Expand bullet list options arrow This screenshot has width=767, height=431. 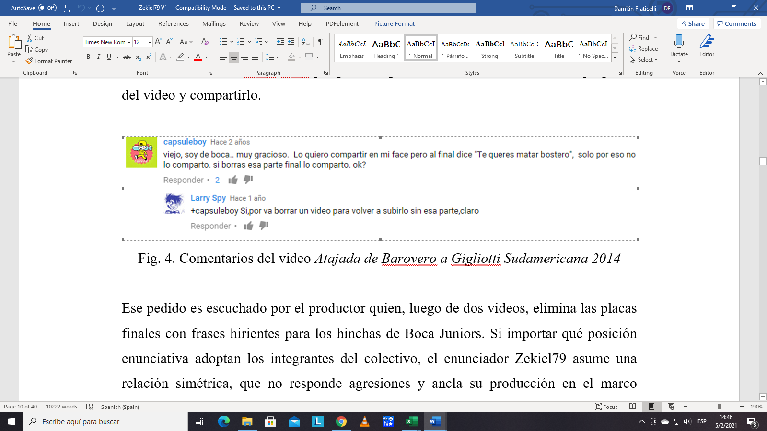(232, 42)
